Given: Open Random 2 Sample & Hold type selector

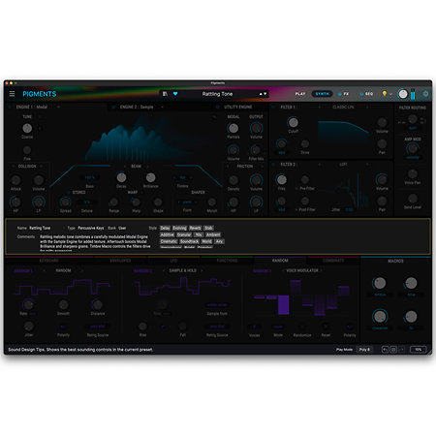Looking at the screenshot, I should pyautogui.click(x=183, y=270).
